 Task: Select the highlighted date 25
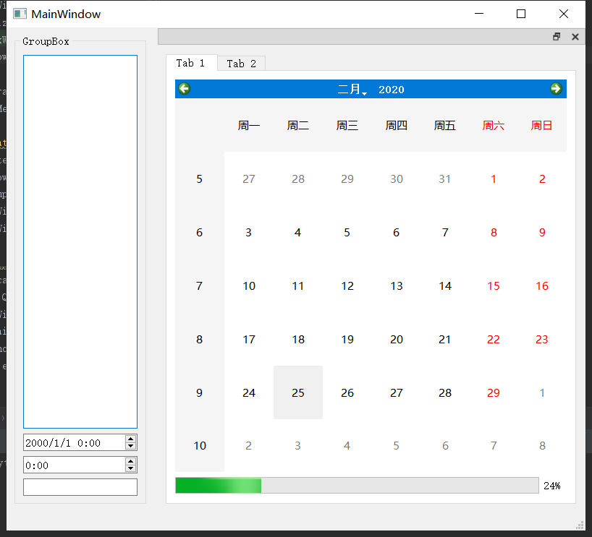click(x=297, y=392)
